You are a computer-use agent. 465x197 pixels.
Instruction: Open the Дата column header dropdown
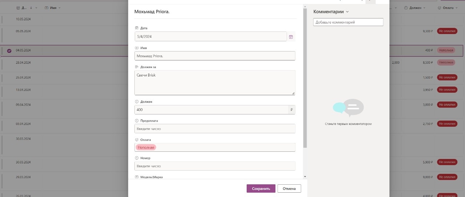(36, 8)
